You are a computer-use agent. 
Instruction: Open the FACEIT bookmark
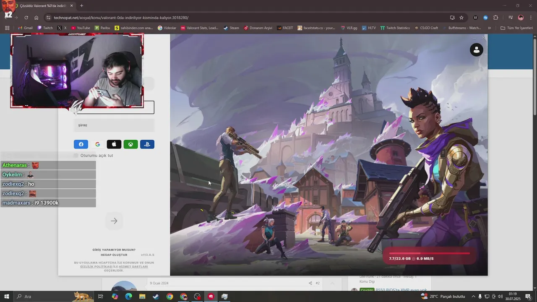(x=285, y=28)
